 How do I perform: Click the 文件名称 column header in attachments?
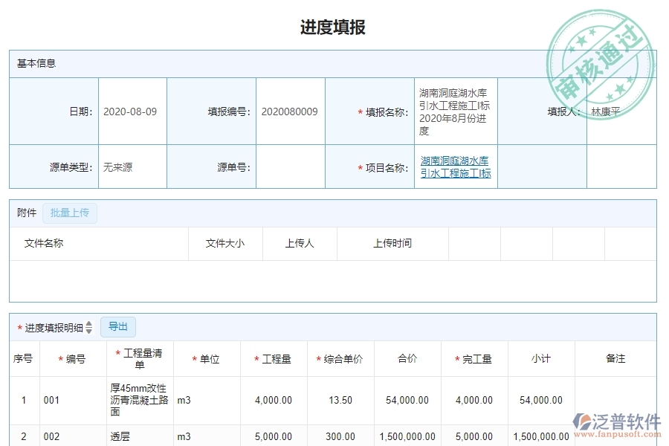pos(41,243)
